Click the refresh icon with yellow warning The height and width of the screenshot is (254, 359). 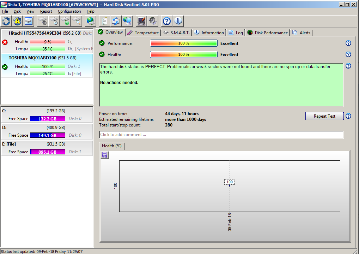(18, 21)
